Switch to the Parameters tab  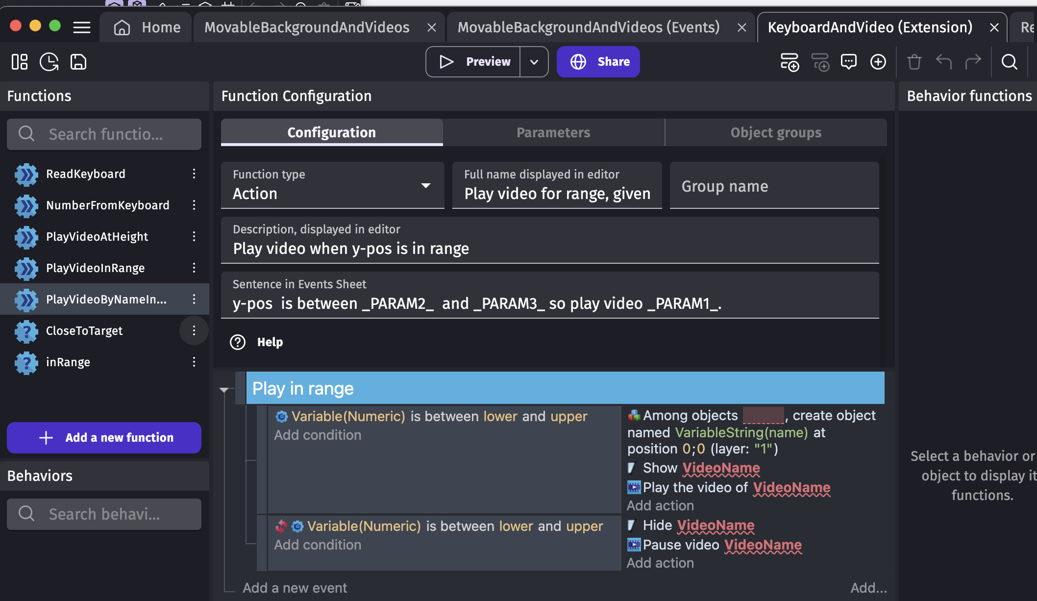(x=553, y=132)
